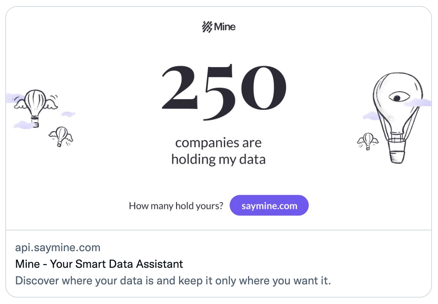
Task: Click the lowest purple cloud on the left
Action: point(23,124)
